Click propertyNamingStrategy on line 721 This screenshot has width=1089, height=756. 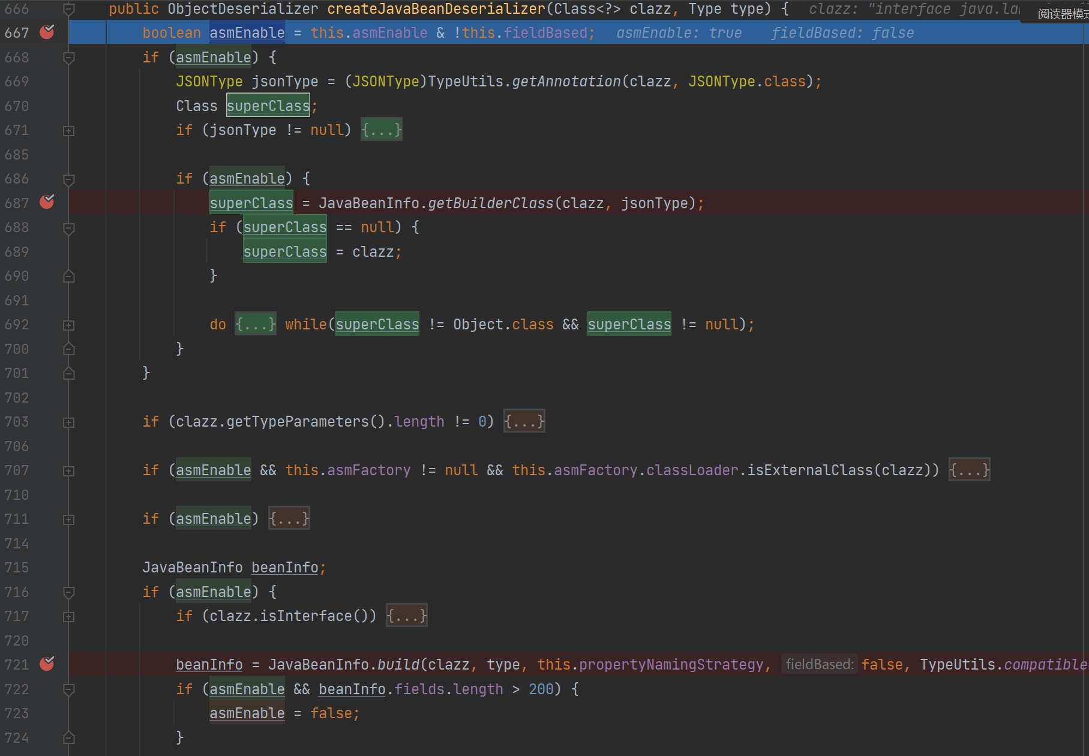671,664
